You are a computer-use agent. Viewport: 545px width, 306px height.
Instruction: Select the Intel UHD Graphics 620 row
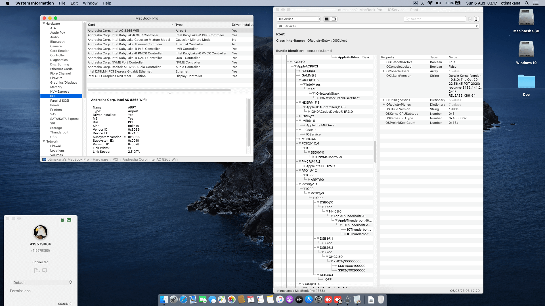coord(170,76)
